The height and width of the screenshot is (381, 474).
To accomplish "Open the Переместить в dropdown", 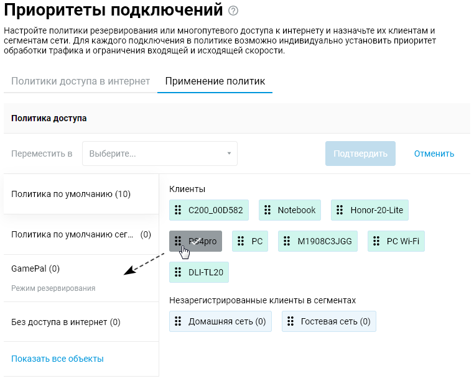I will [x=159, y=154].
